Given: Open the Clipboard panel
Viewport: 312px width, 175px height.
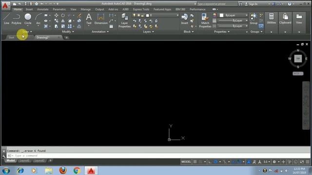Looking at the screenshot, I should click(285, 22).
